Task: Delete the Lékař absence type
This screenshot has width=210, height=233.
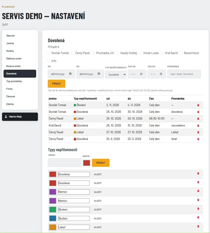Action: [x=198, y=226]
